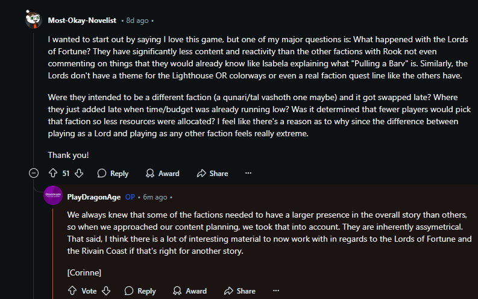Reply to Most-Okay-Novelist's comment

coord(113,174)
